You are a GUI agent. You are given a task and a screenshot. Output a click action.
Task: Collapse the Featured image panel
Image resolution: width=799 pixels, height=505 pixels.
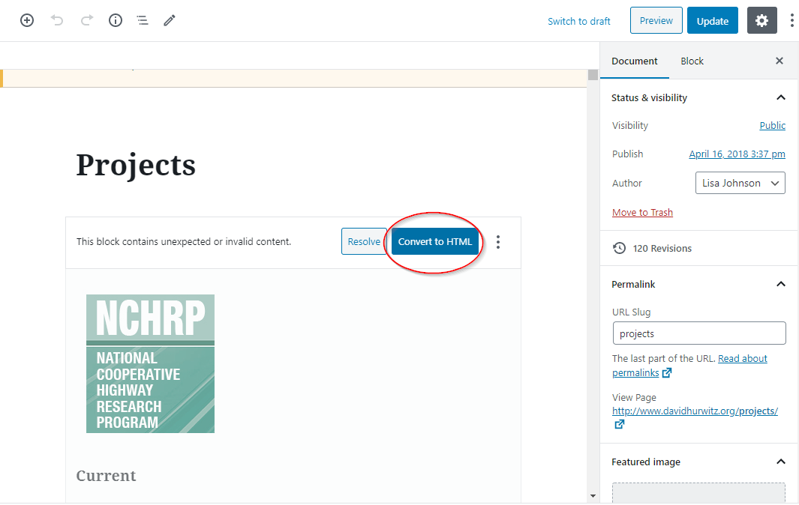point(781,462)
